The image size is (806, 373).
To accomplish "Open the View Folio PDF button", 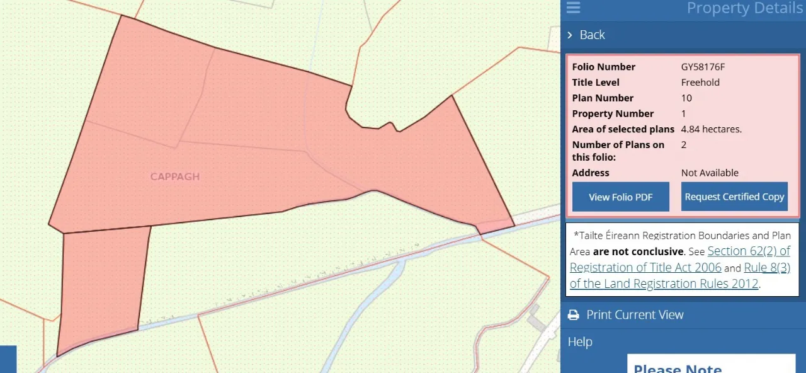I will tap(620, 197).
